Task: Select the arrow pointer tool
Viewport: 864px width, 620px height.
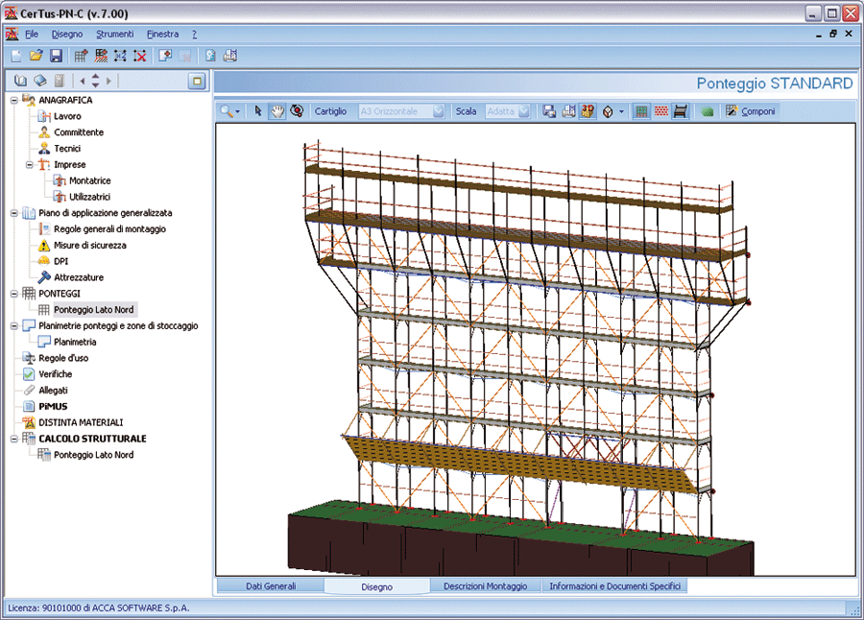Action: 257,111
